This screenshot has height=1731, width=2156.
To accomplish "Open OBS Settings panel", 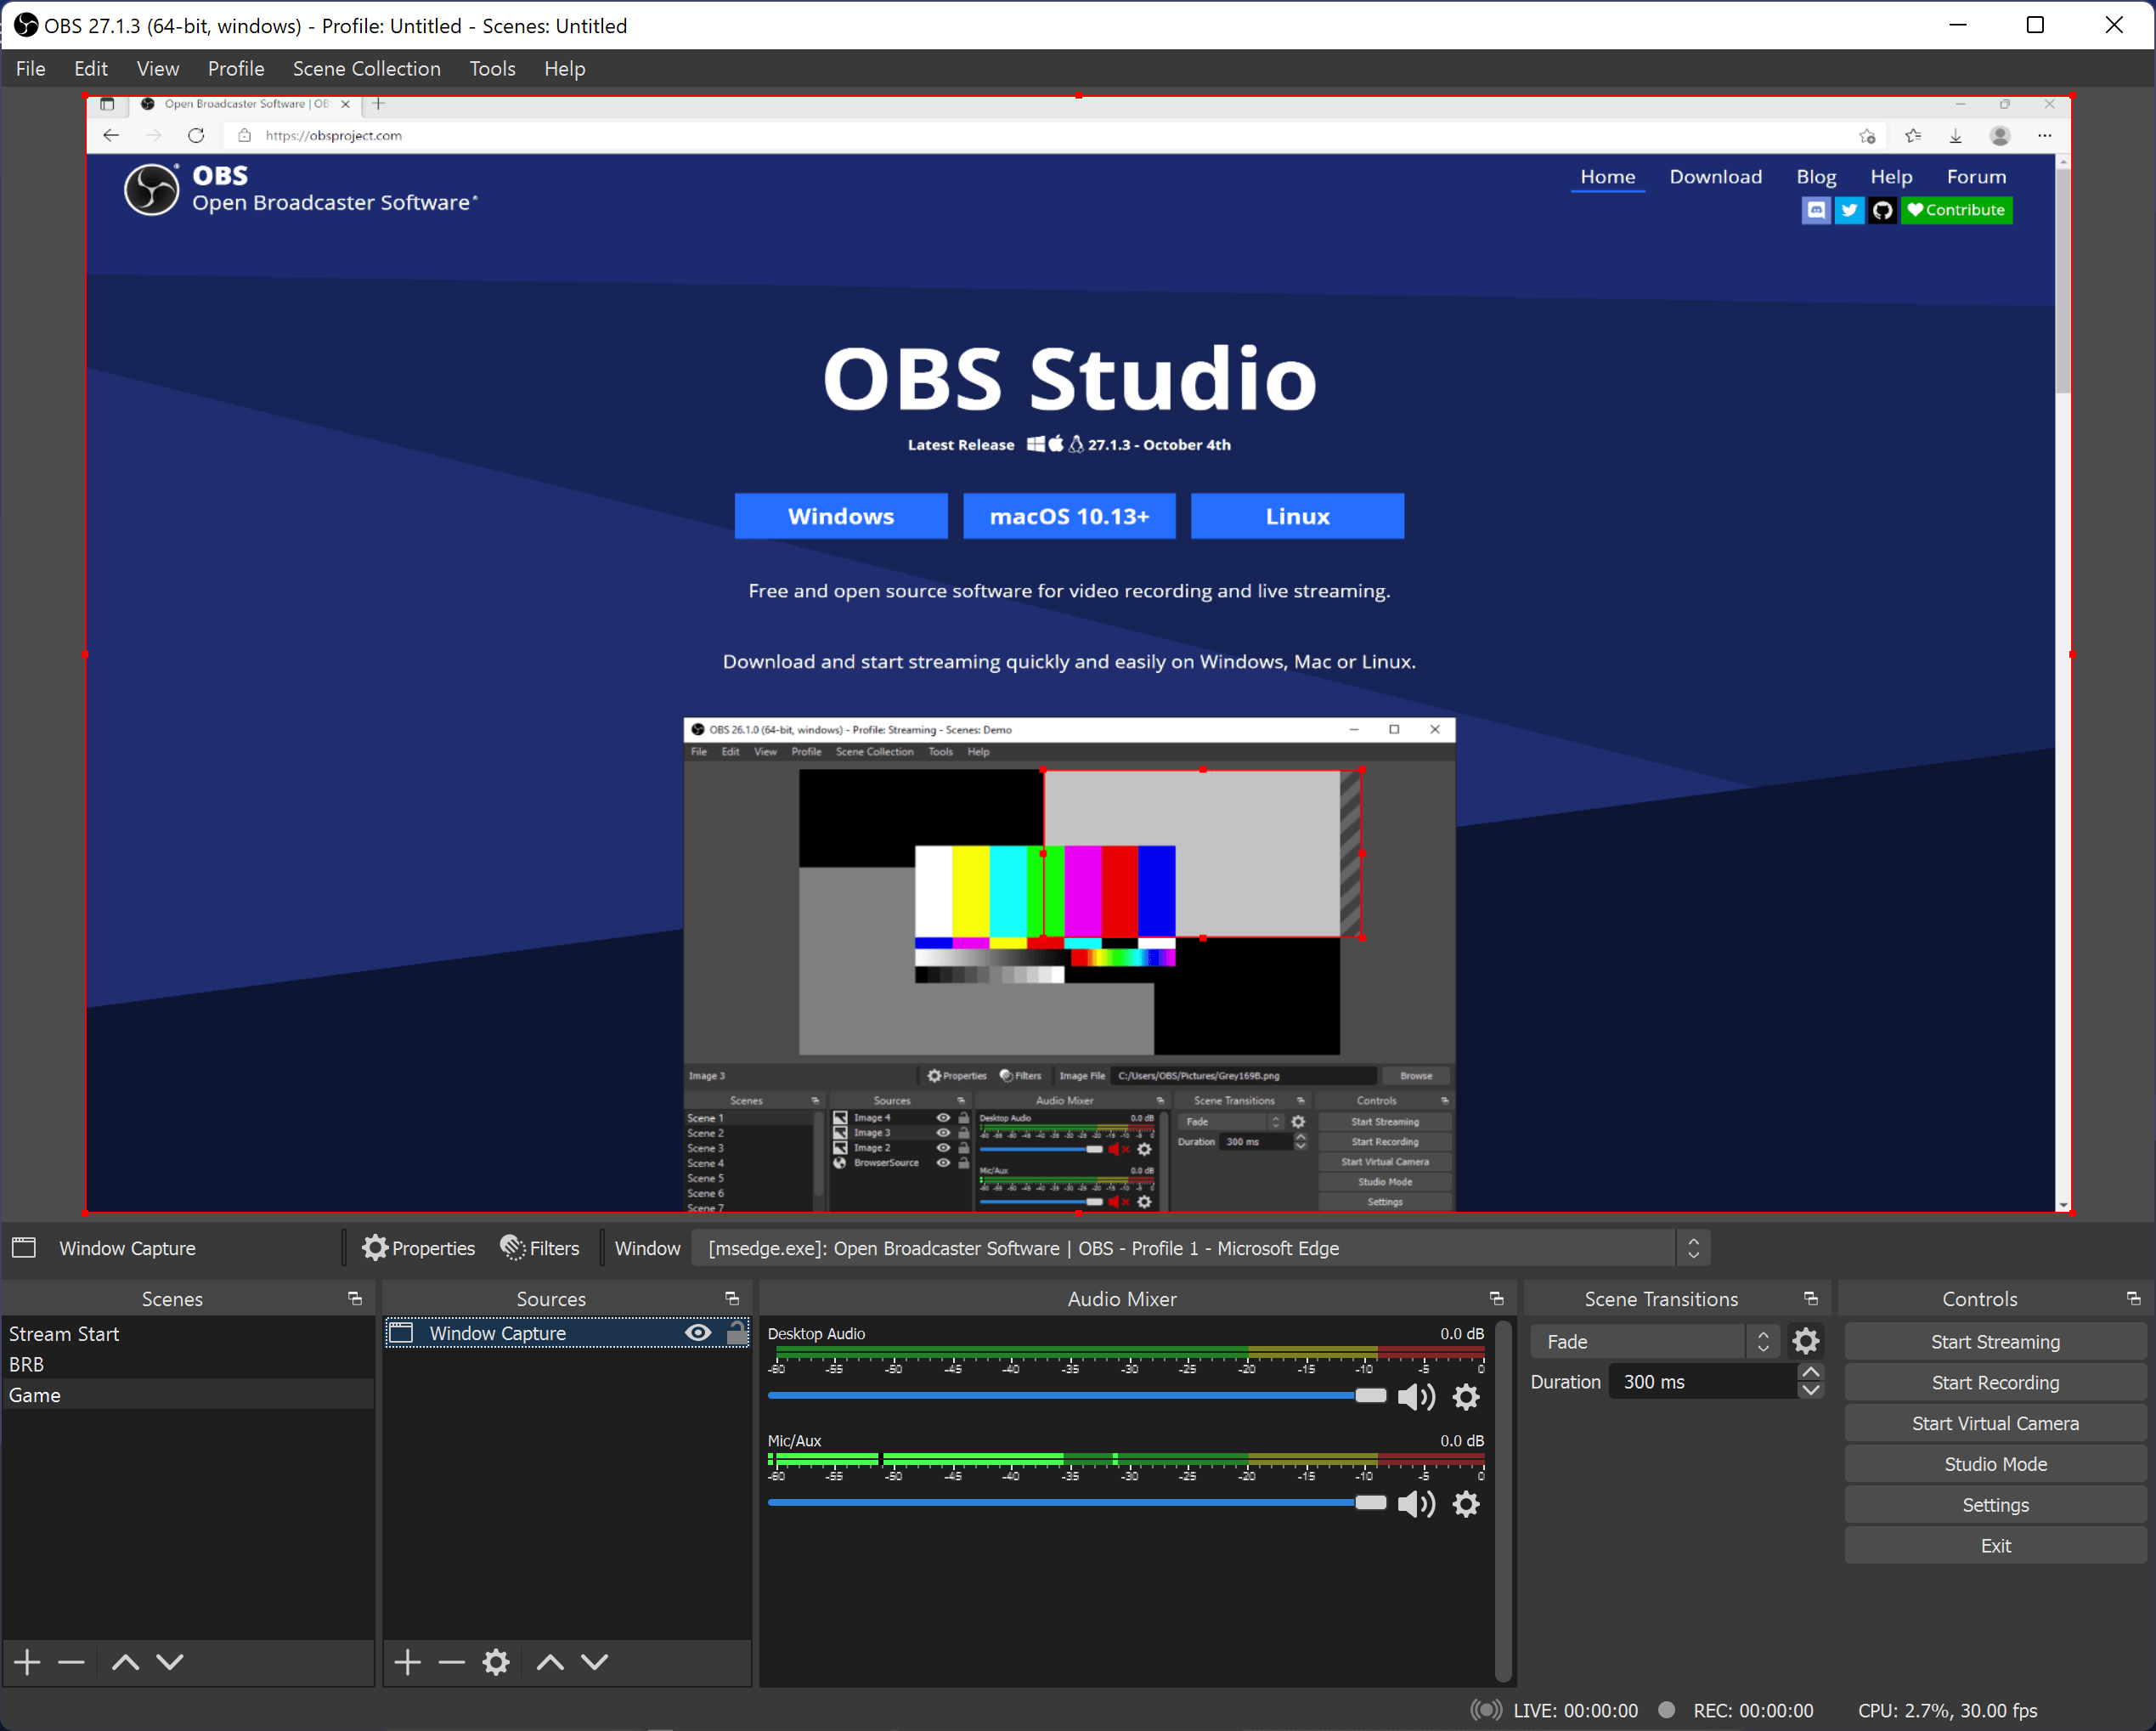I will pyautogui.click(x=1994, y=1505).
